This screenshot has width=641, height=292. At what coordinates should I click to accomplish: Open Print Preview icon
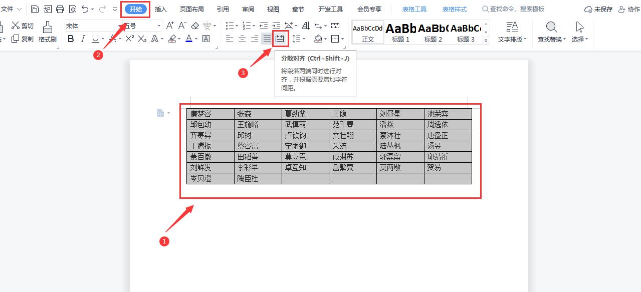(73, 9)
